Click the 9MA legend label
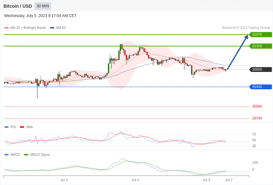The image size is (273, 185). (30, 127)
